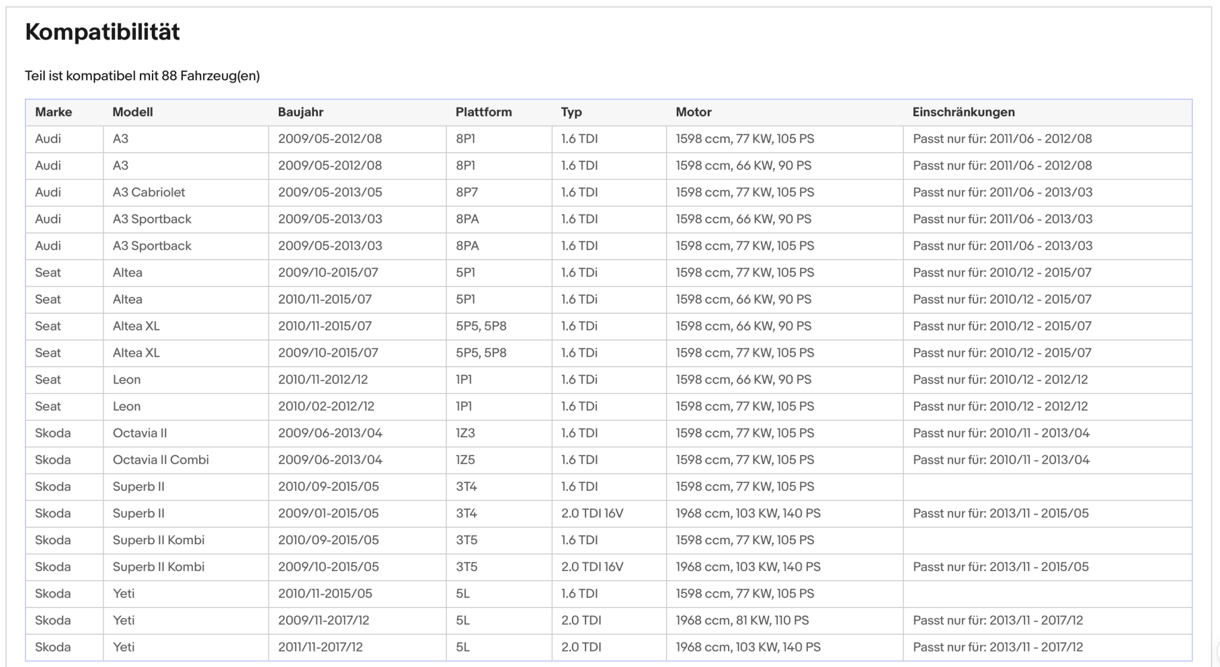1220x667 pixels.
Task: Click the Baujahr column header
Action: (300, 112)
